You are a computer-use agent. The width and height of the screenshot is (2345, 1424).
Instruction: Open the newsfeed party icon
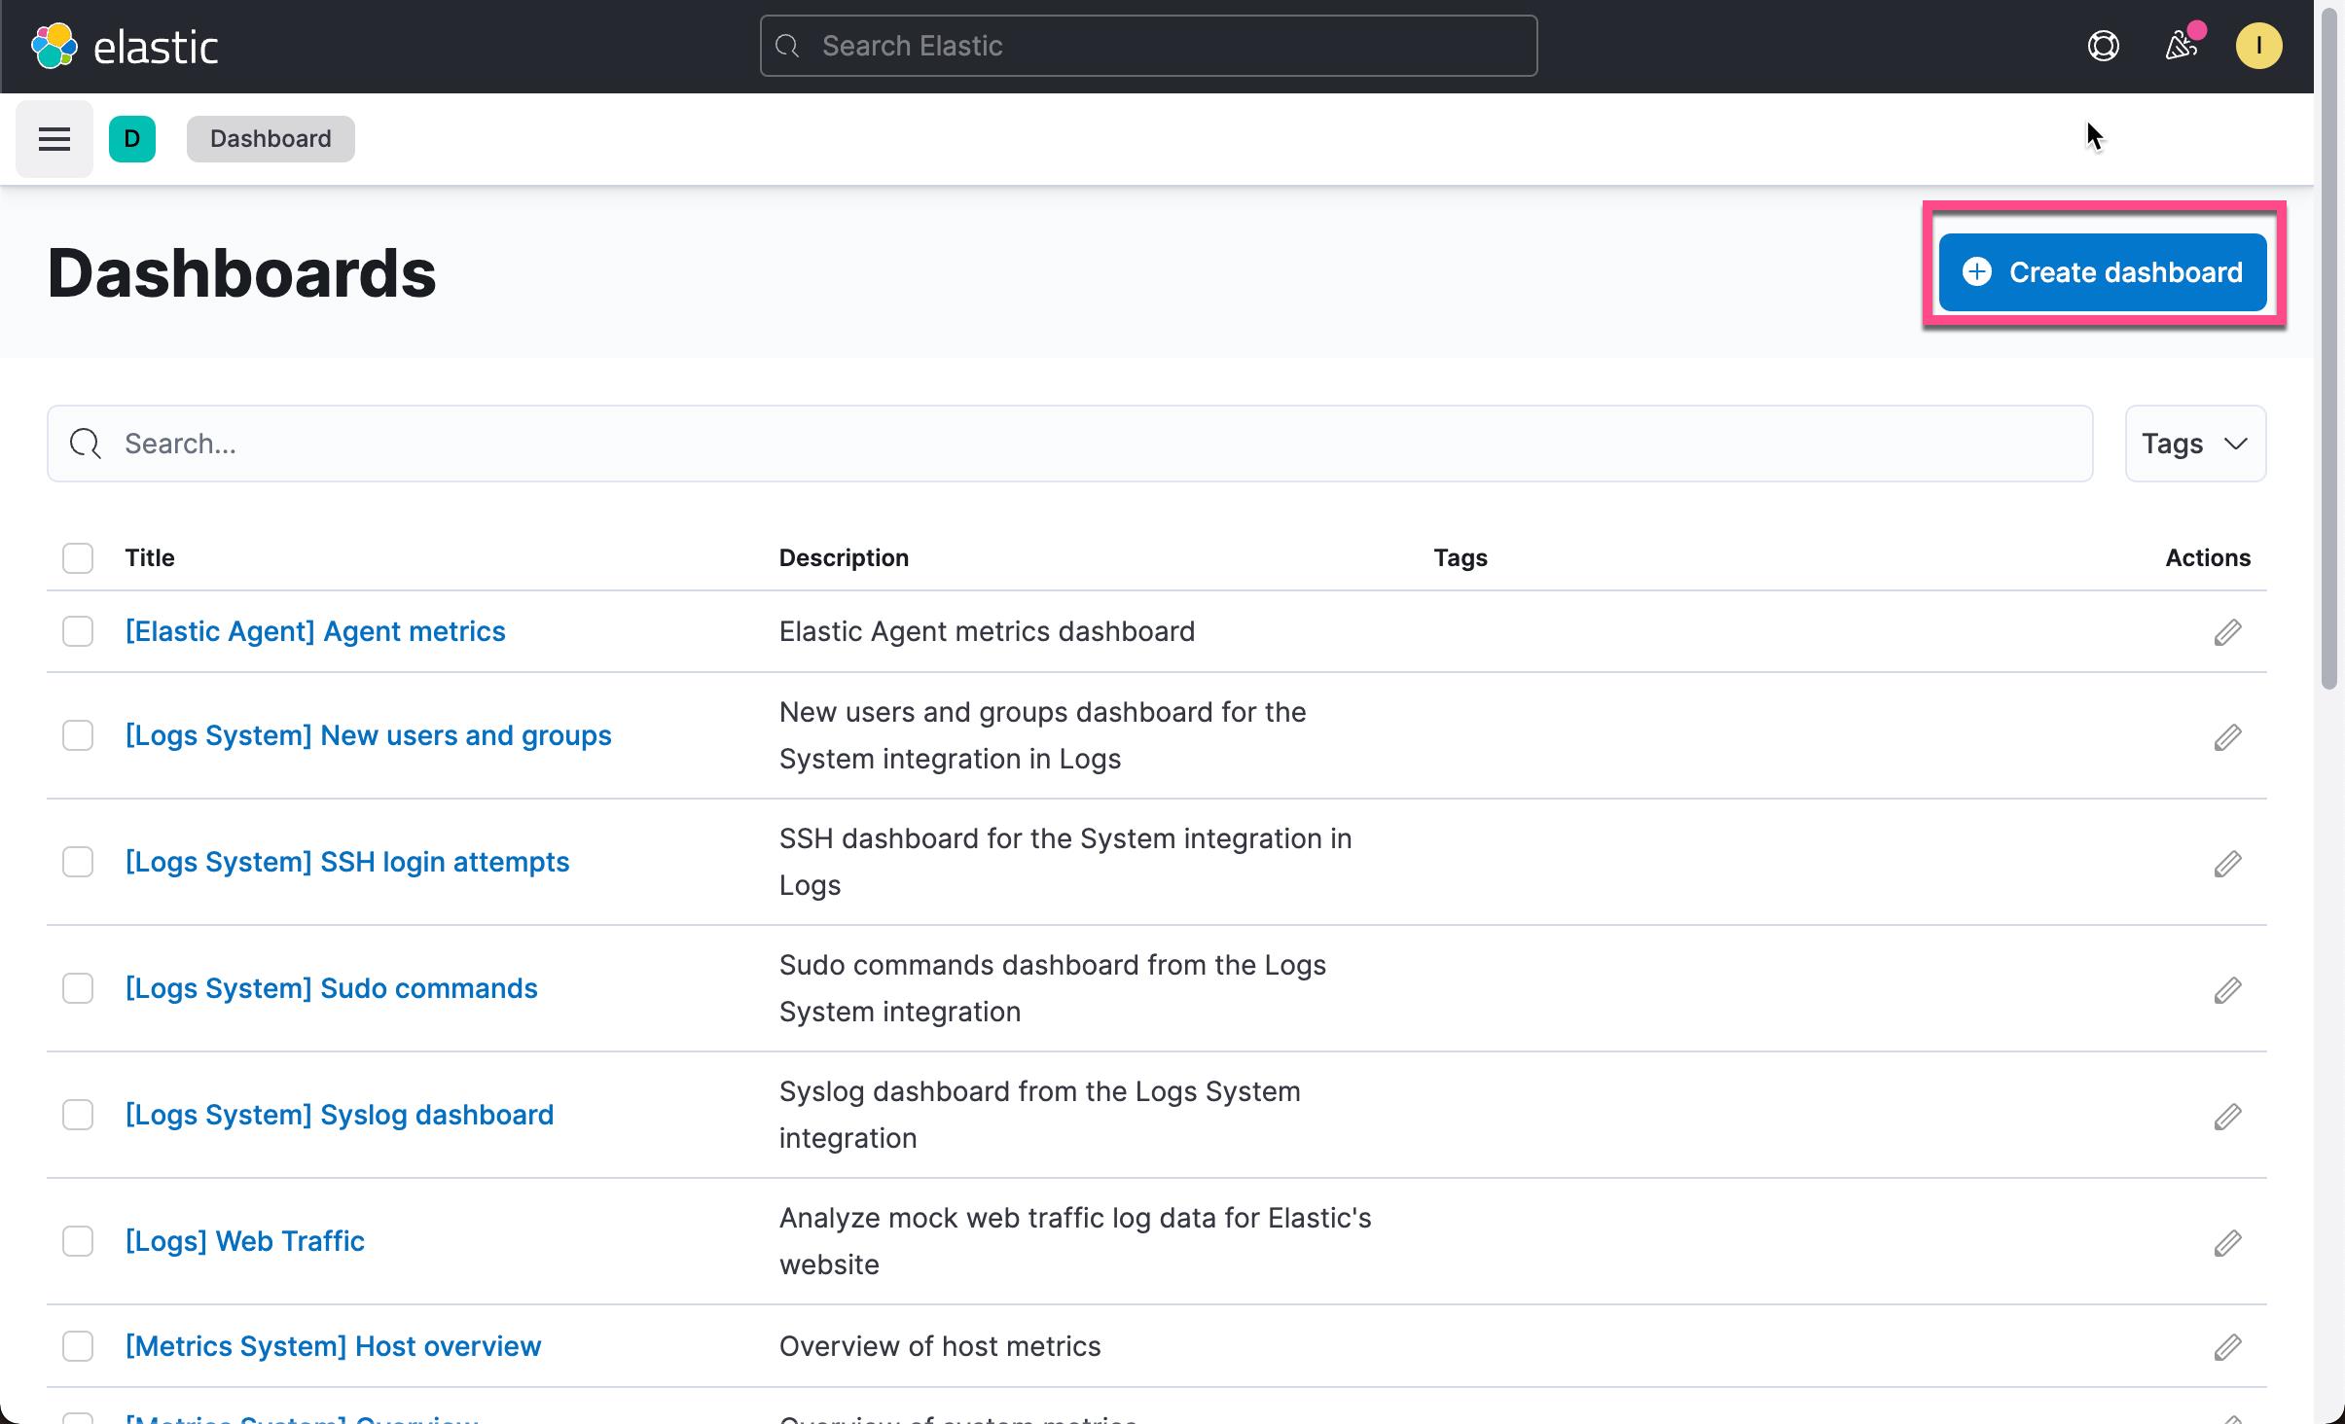click(2181, 46)
